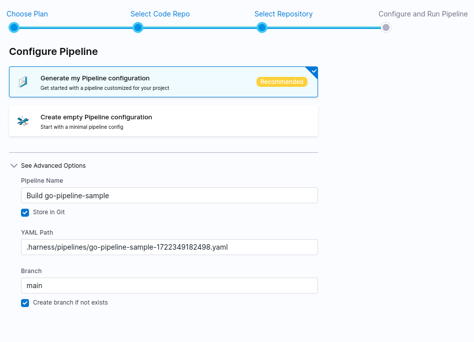This screenshot has width=474, height=342.
Task: Collapse the See Advanced Options chevron
Action: click(x=14, y=166)
